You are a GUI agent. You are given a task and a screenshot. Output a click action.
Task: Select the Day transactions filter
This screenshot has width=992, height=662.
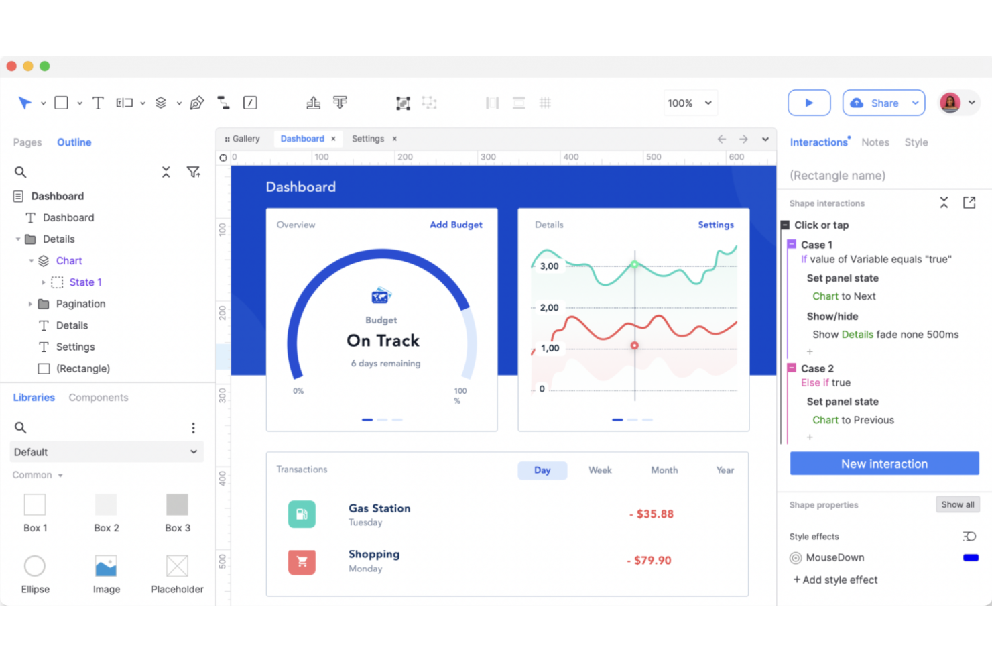[x=542, y=470]
